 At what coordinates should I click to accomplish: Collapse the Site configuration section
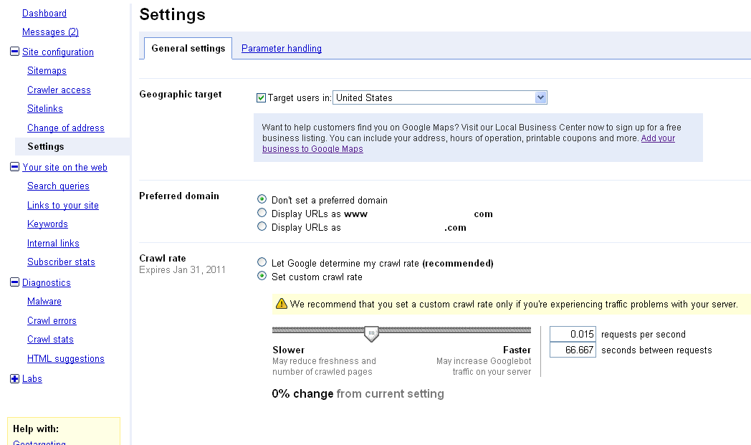(14, 52)
